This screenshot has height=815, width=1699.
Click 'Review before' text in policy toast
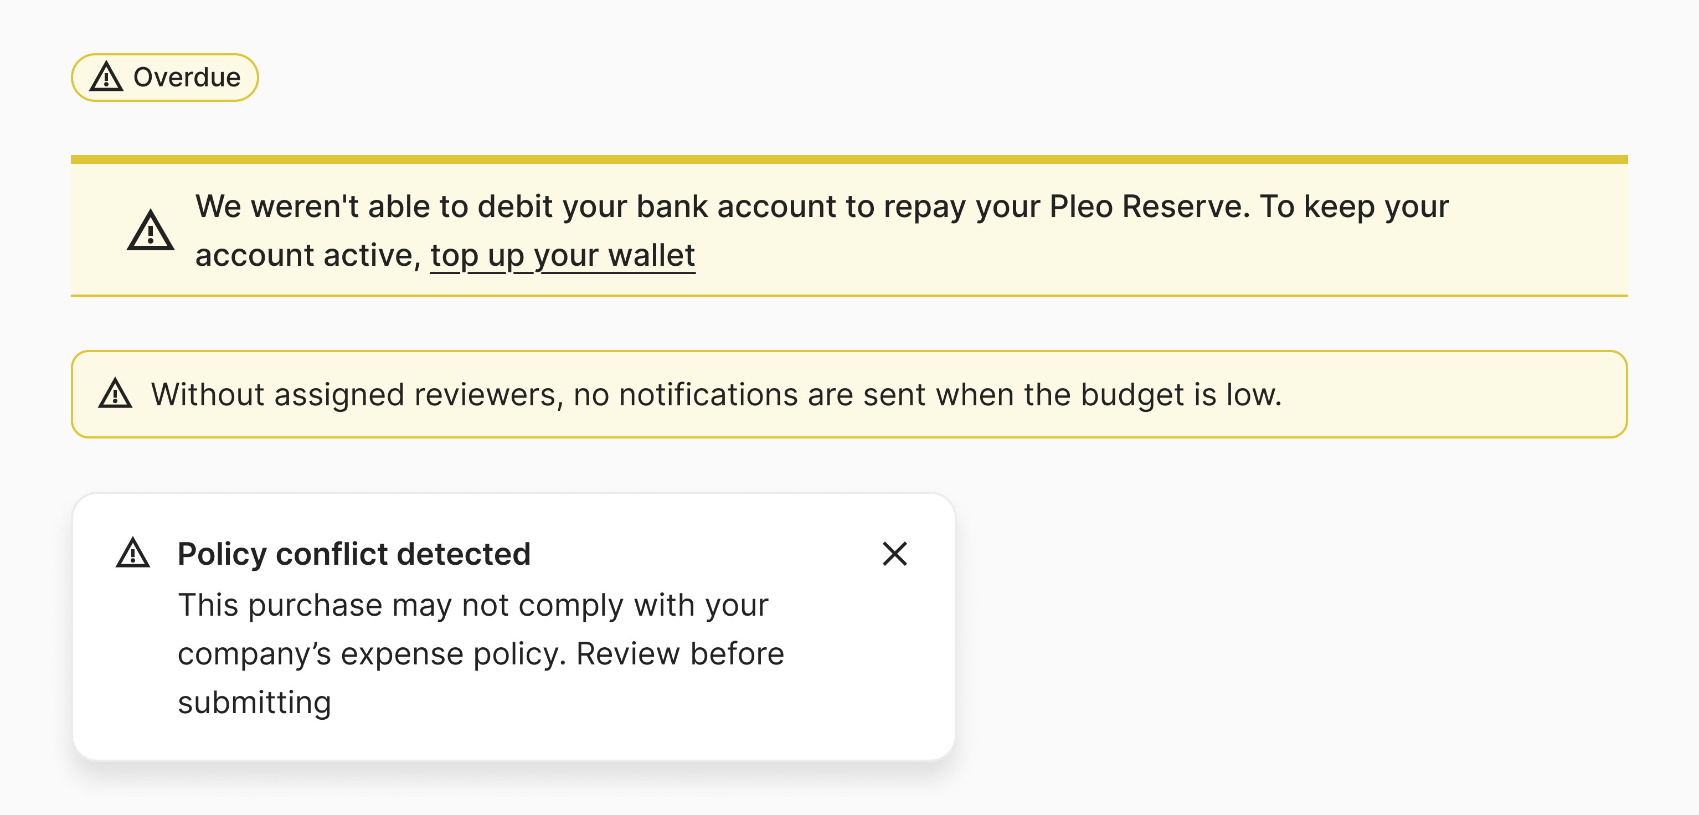(679, 653)
